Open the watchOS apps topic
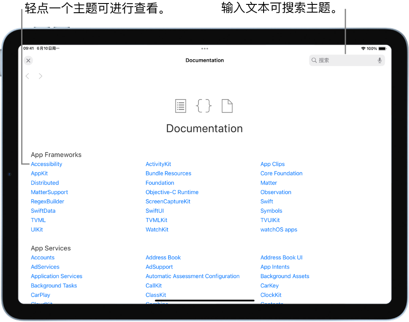409x322 pixels. 279,230
